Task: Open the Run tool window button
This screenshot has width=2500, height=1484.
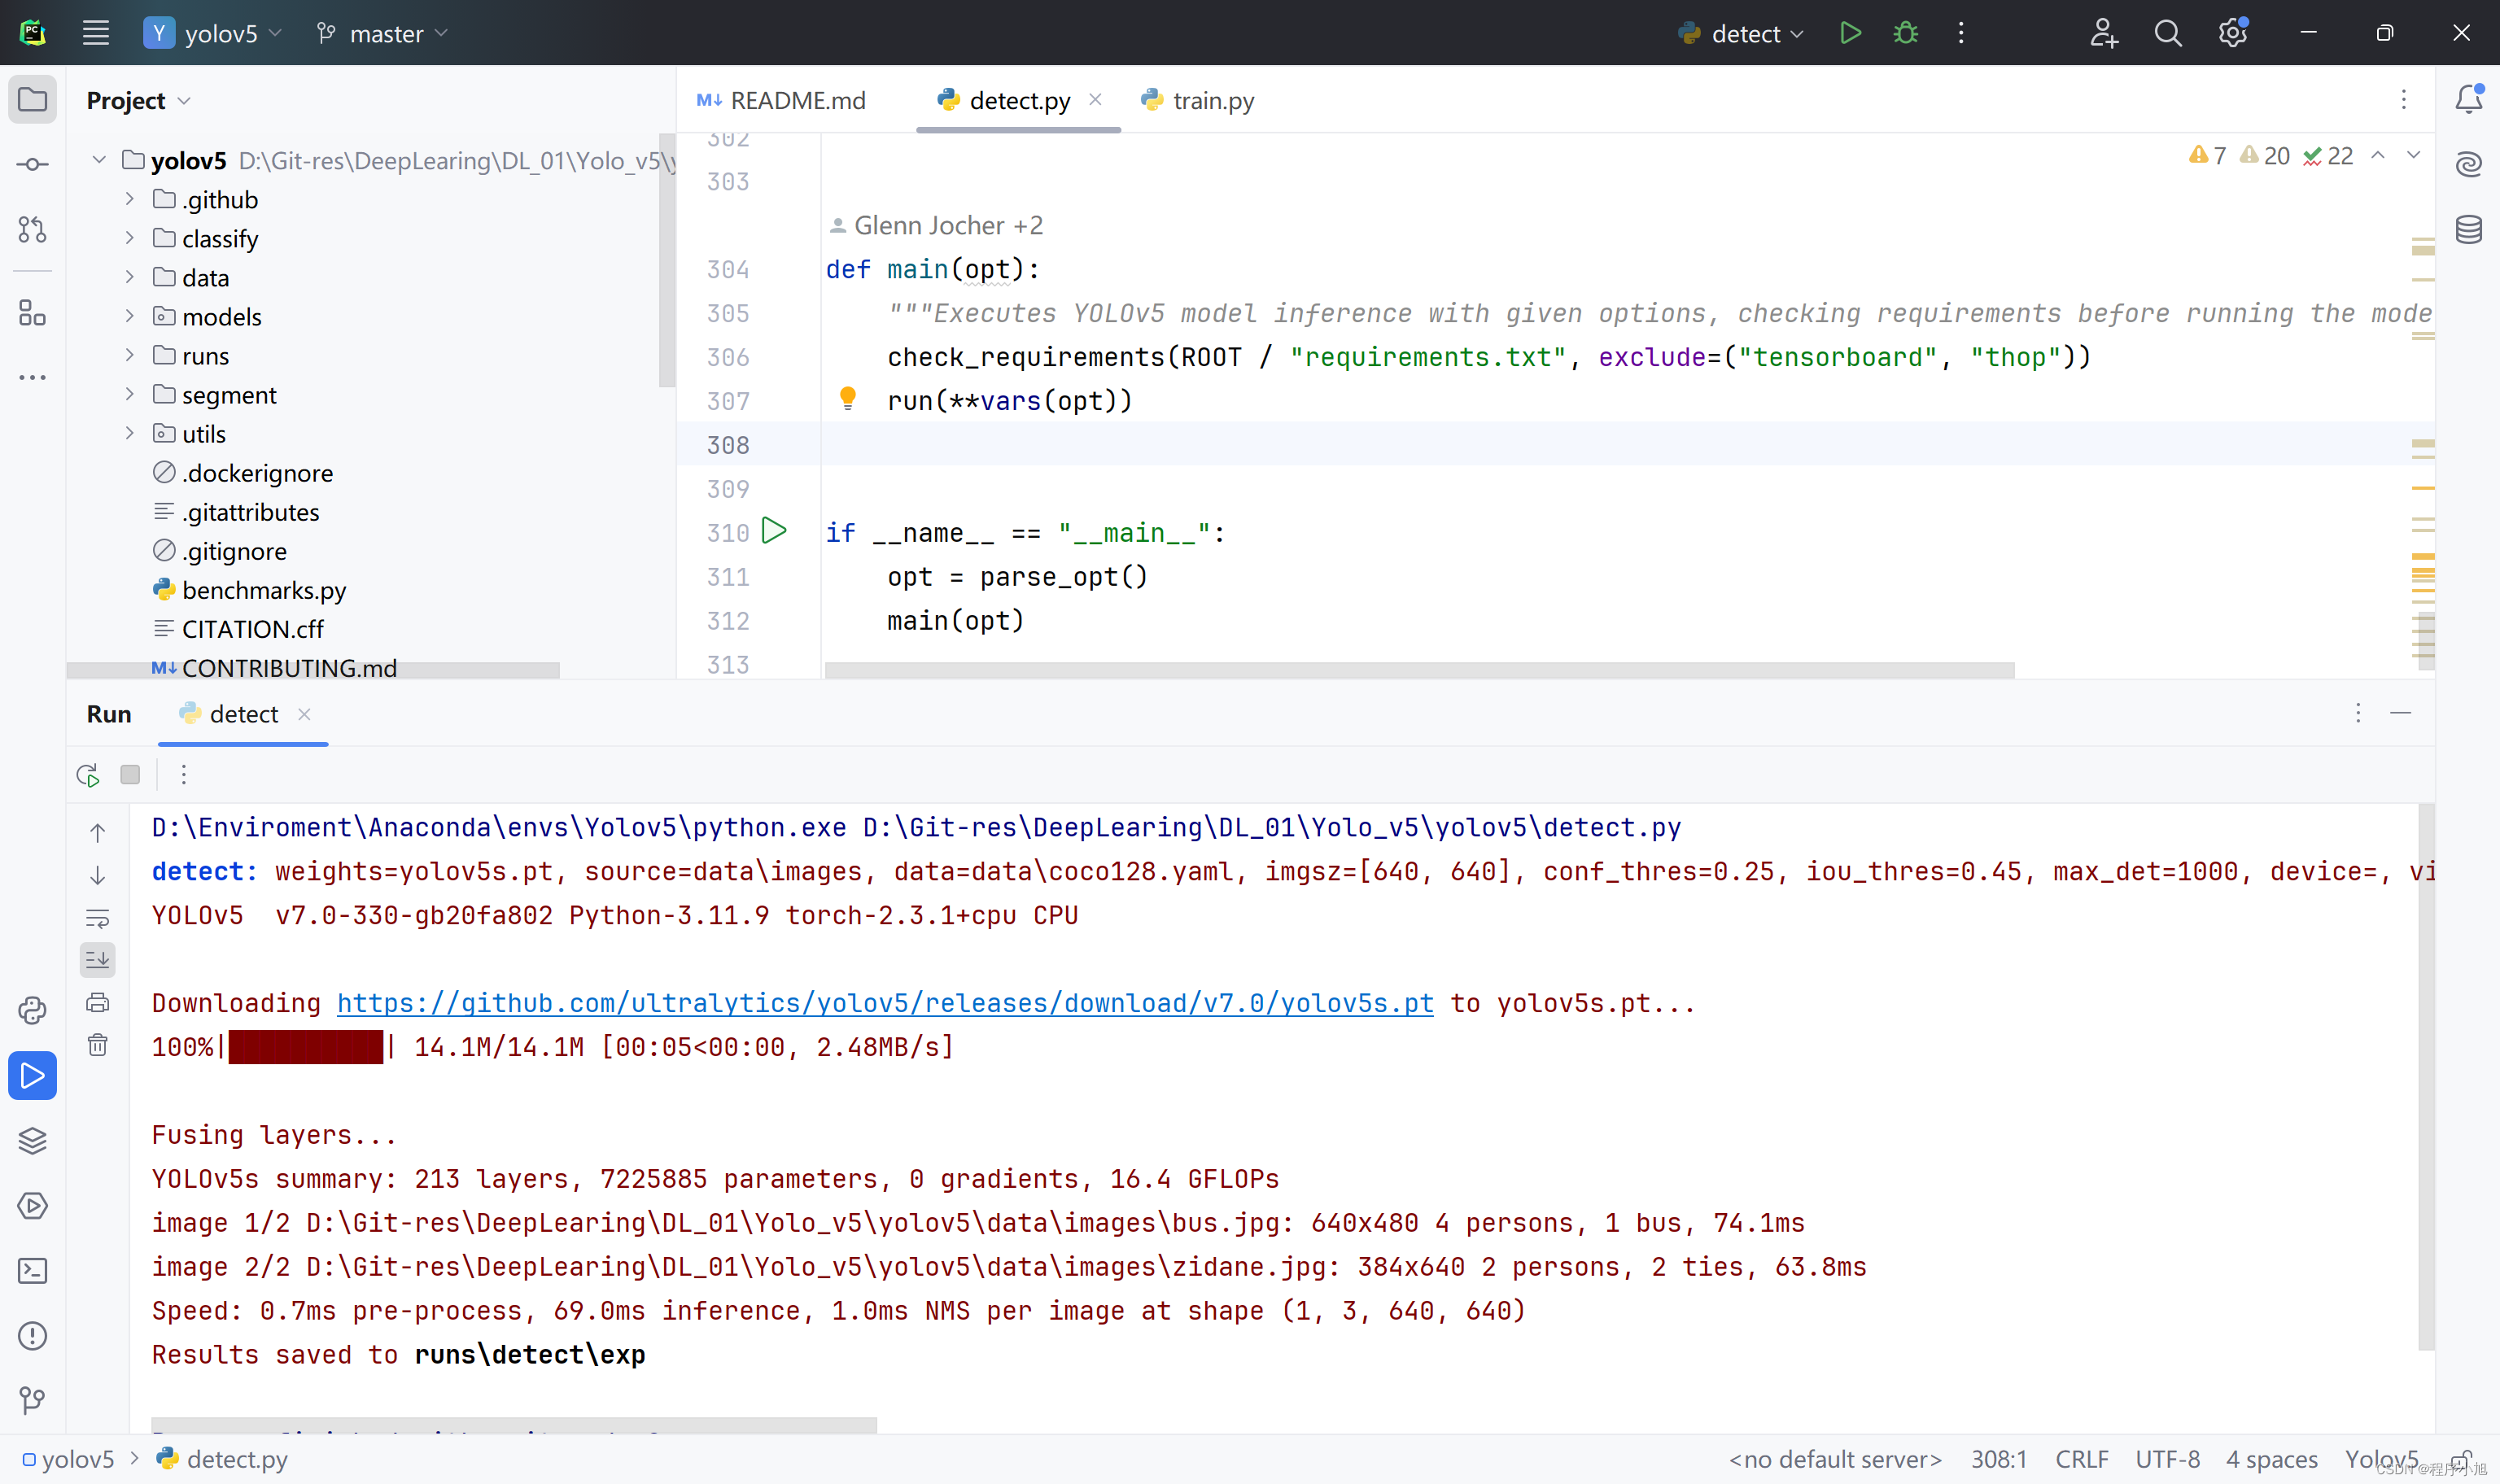Action: click(x=33, y=1075)
